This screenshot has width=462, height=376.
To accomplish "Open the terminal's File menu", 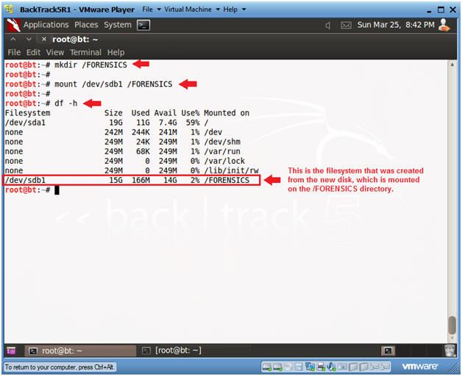I will click(14, 52).
